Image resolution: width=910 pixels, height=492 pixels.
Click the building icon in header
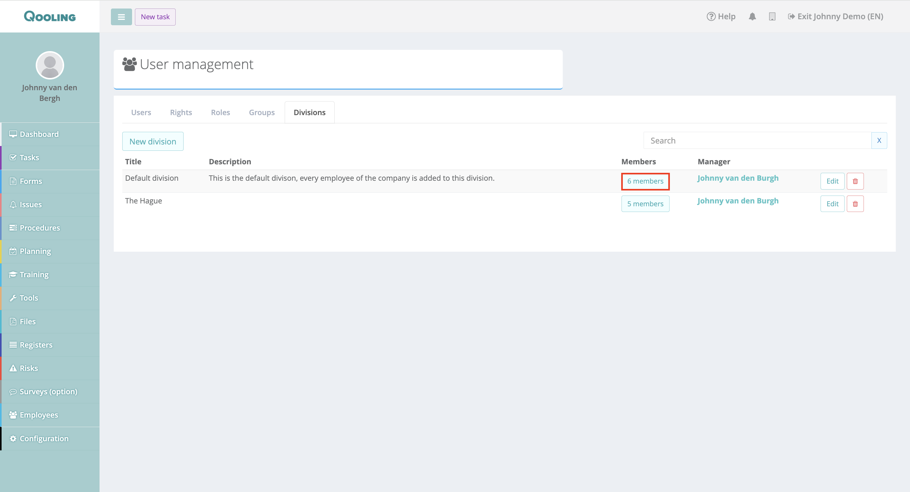click(x=772, y=17)
